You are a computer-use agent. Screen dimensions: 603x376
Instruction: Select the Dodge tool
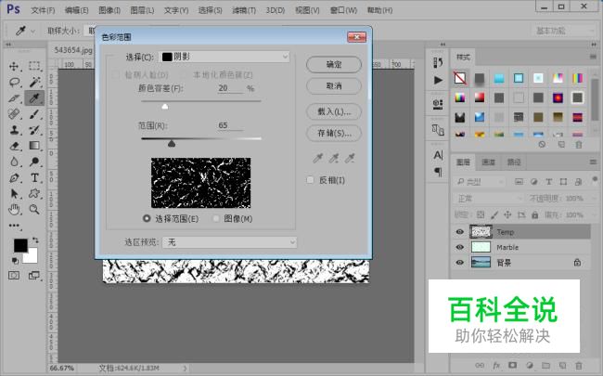34,162
